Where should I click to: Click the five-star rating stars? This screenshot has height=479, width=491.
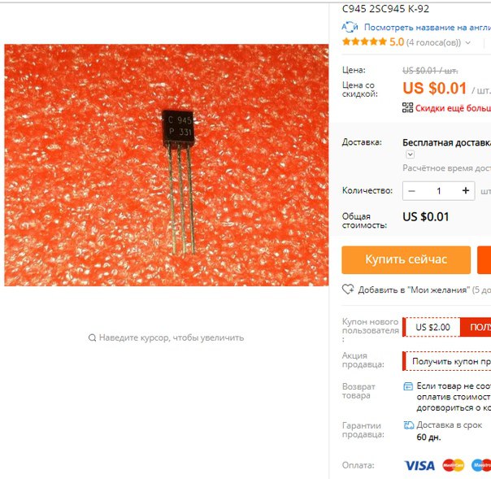[x=364, y=41]
